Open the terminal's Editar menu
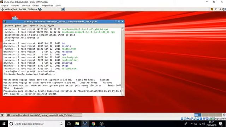Viewport: 226px width, 127px height. tap(18, 25)
